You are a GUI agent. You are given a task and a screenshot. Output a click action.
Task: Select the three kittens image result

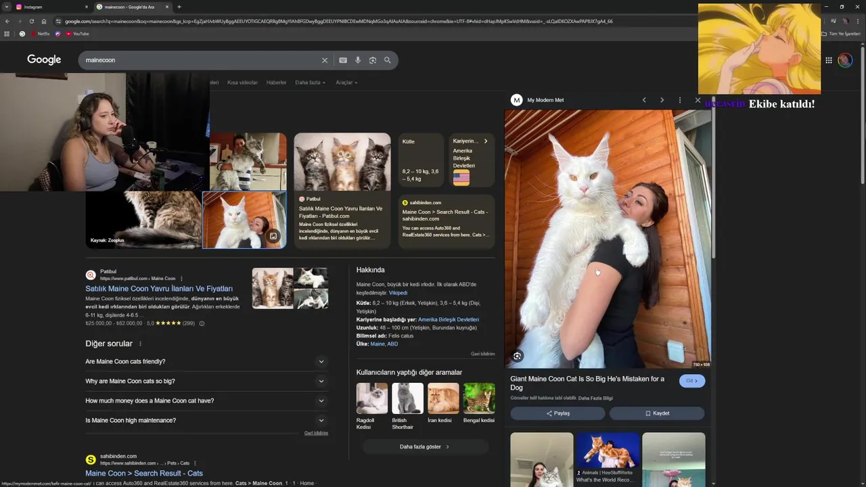(342, 162)
